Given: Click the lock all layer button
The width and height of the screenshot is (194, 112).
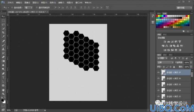Looking at the screenshot, I should click(174, 67).
